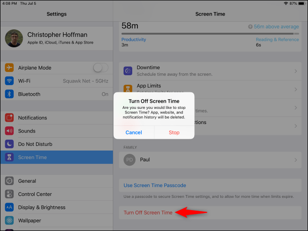This screenshot has width=308, height=231.
Task: Open Bluetooth via its blue icon
Action: pyautogui.click(x=9, y=94)
